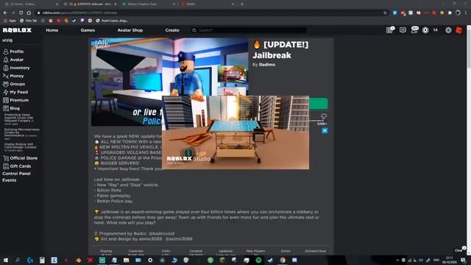This screenshot has height=265, width=471.
Task: Open the Chrome three-dot menu
Action: 466,13
